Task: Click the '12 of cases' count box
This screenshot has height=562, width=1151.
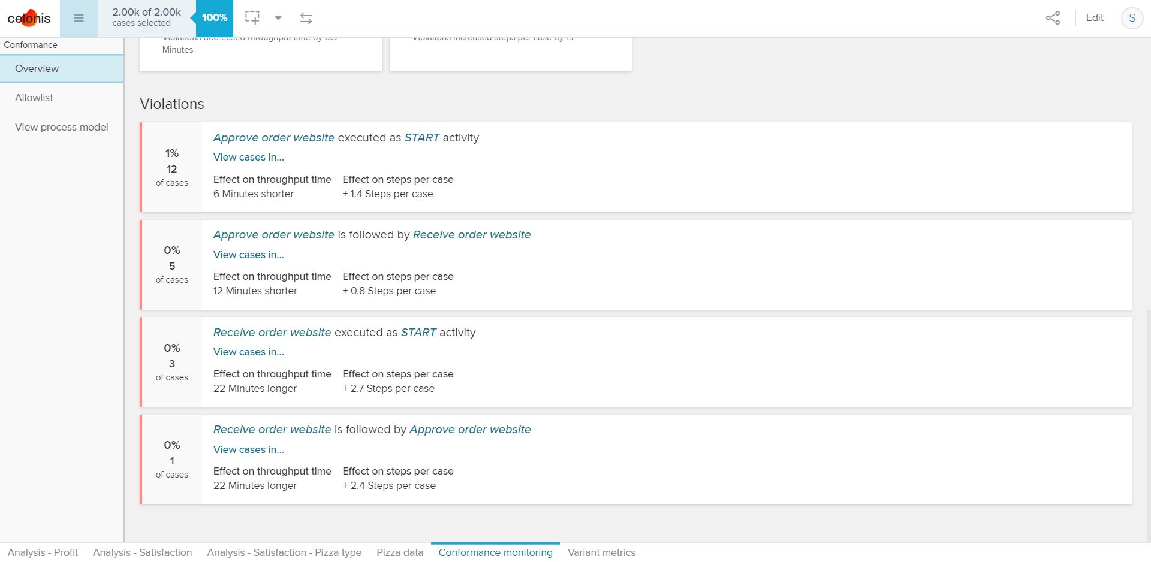Action: (x=172, y=168)
